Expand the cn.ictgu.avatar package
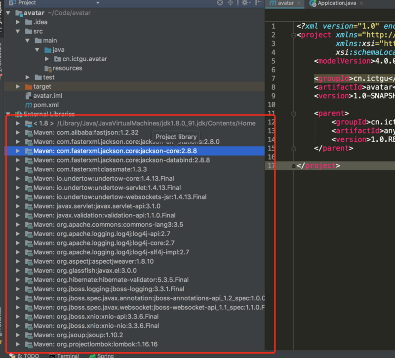Image resolution: width=395 pixels, height=358 pixels. pyautogui.click(x=46, y=59)
